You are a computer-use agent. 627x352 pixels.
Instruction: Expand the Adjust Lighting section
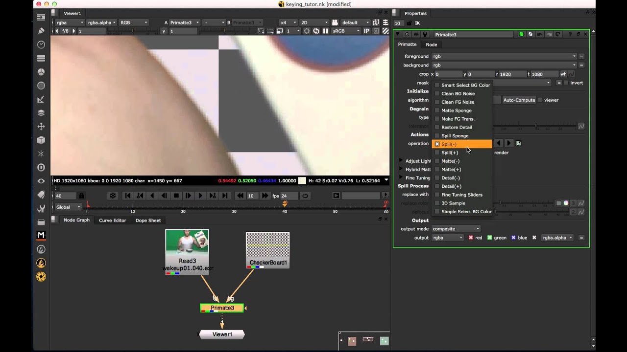point(401,161)
